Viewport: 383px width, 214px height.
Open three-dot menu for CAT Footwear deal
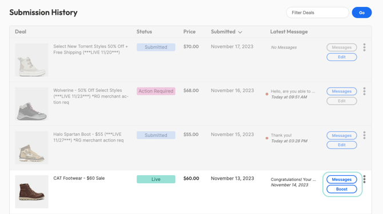coord(364,179)
